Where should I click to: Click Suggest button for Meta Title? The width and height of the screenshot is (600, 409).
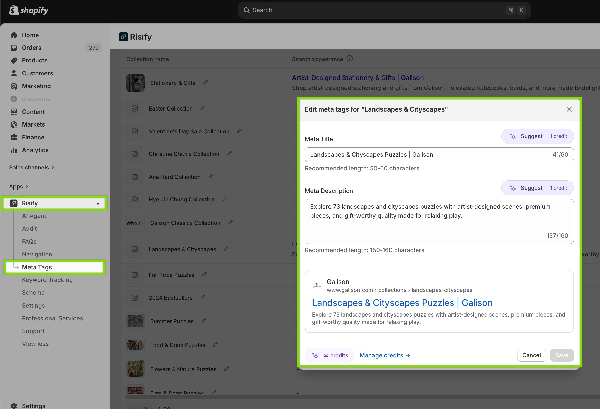(x=537, y=136)
